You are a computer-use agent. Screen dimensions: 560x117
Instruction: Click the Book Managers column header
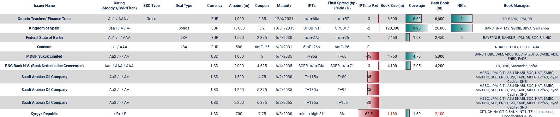517,6
